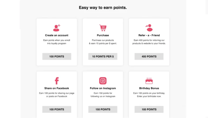Open the Refer - a - Friend heading
208x118 pixels.
tap(149, 35)
